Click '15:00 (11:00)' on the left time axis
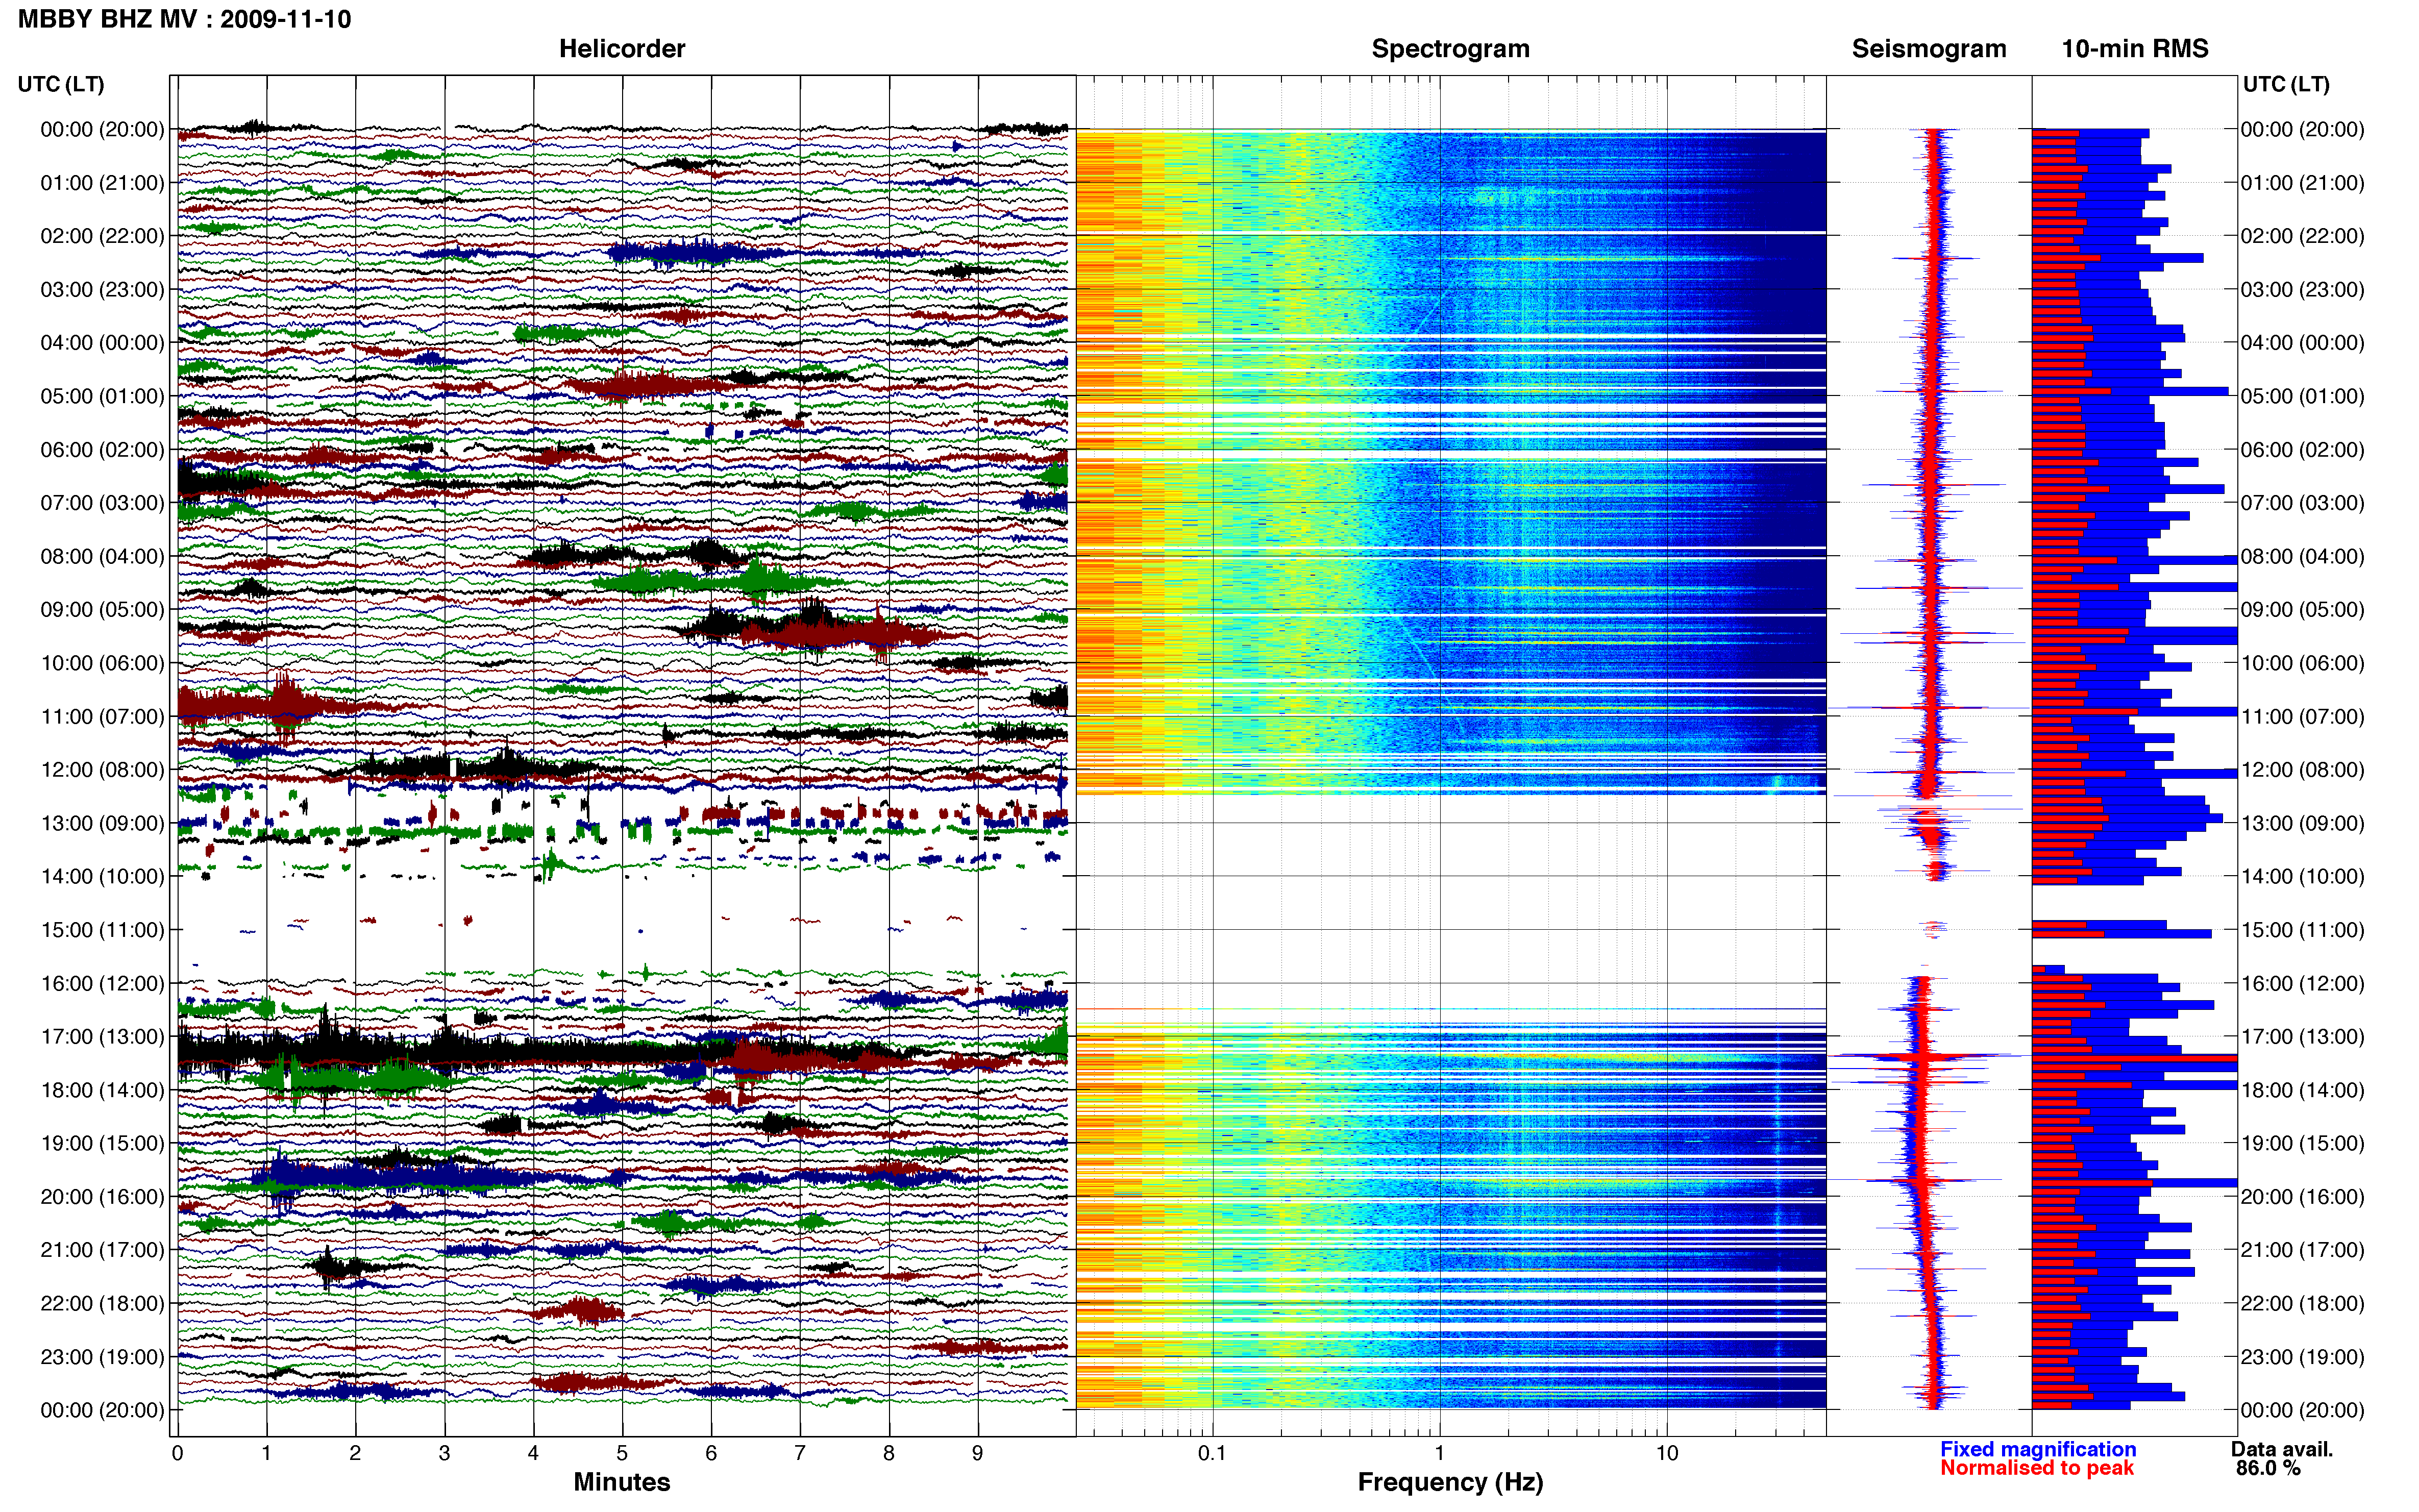Screen dimensions: 2419x1512 pyautogui.click(x=102, y=930)
